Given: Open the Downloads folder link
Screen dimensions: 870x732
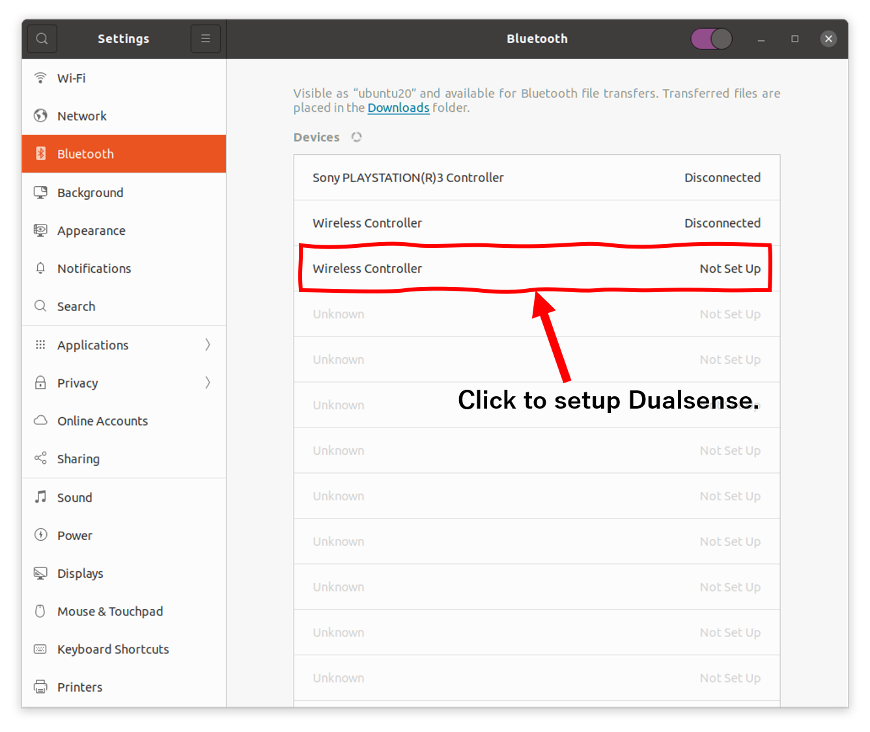Looking at the screenshot, I should coord(399,107).
